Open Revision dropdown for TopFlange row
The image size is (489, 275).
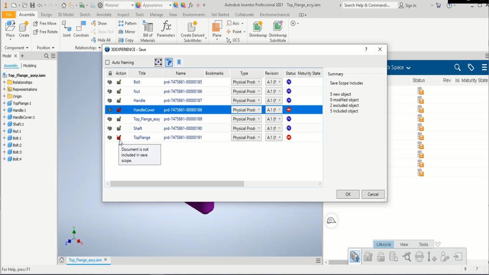pos(274,137)
